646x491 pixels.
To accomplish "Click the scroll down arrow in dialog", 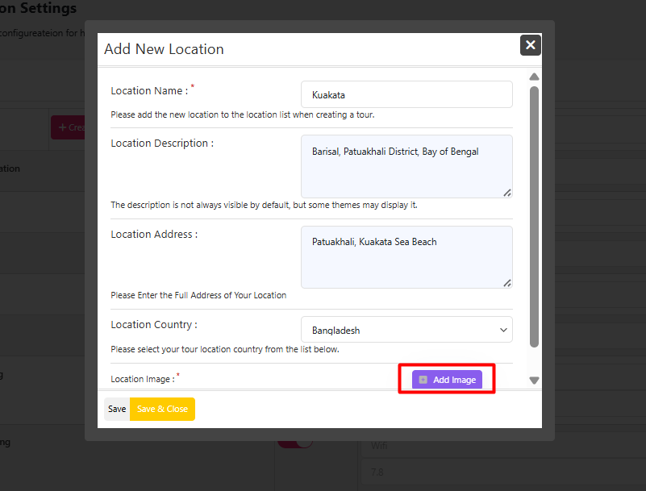I will click(x=534, y=380).
